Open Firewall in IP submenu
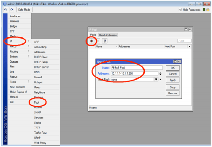 [x=46, y=77]
